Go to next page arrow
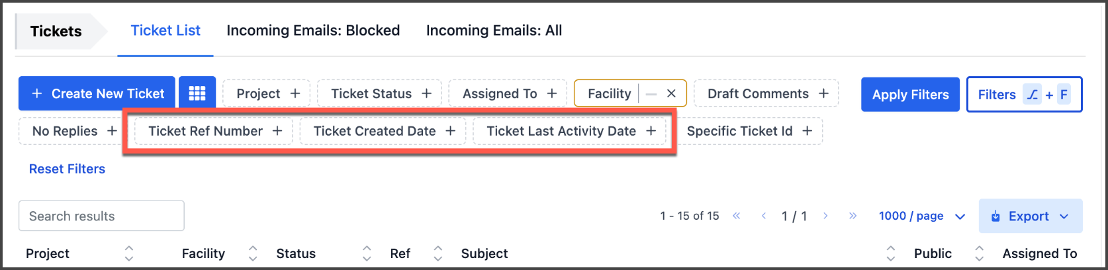This screenshot has height=270, width=1108. [x=825, y=216]
